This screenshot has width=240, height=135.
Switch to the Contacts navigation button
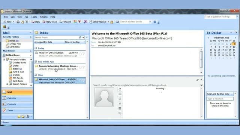click(x=17, y=104)
